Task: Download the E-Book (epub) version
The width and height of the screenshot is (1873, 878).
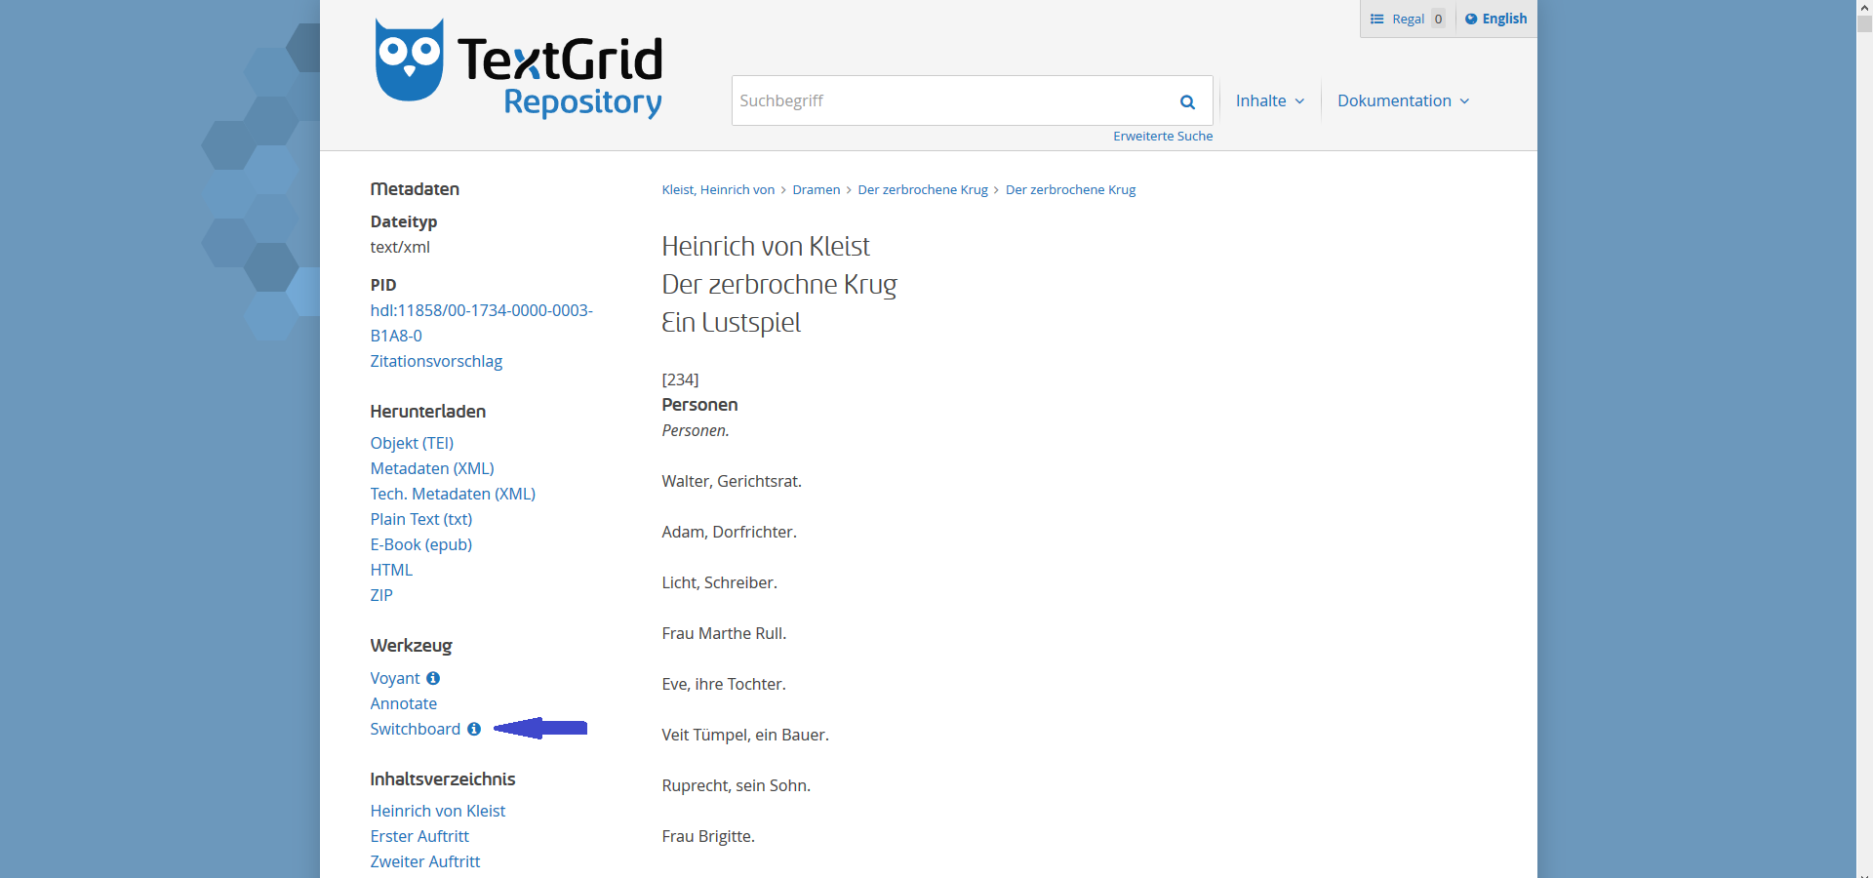Action: pos(420,544)
